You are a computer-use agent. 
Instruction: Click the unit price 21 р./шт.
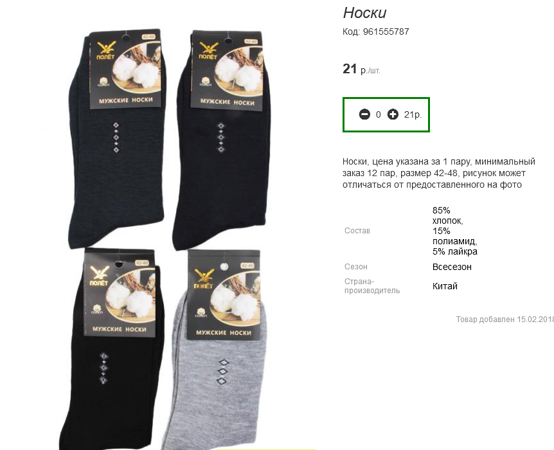pyautogui.click(x=361, y=69)
